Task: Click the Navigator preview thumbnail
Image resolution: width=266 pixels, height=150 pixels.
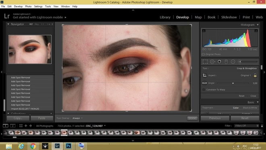Action: 30,49
